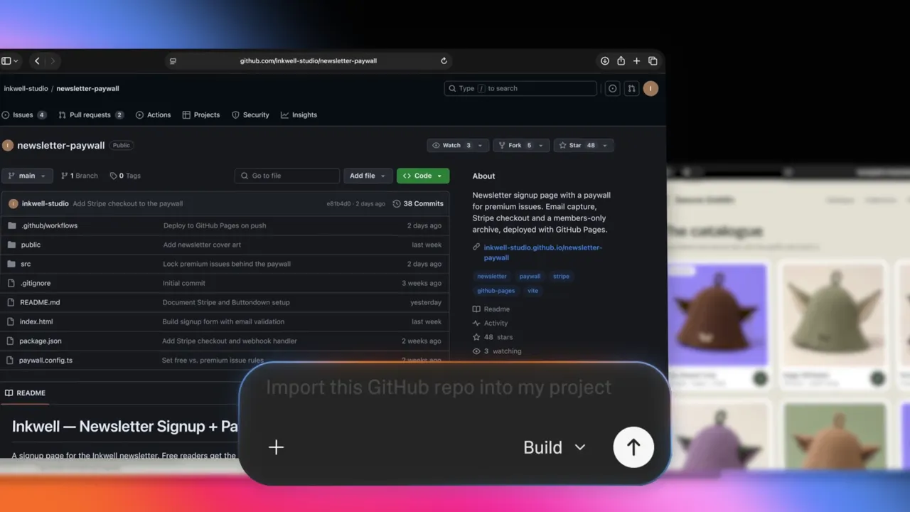This screenshot has height=512, width=910.
Task: Open the GitHub issues icon in header
Action: click(x=613, y=89)
